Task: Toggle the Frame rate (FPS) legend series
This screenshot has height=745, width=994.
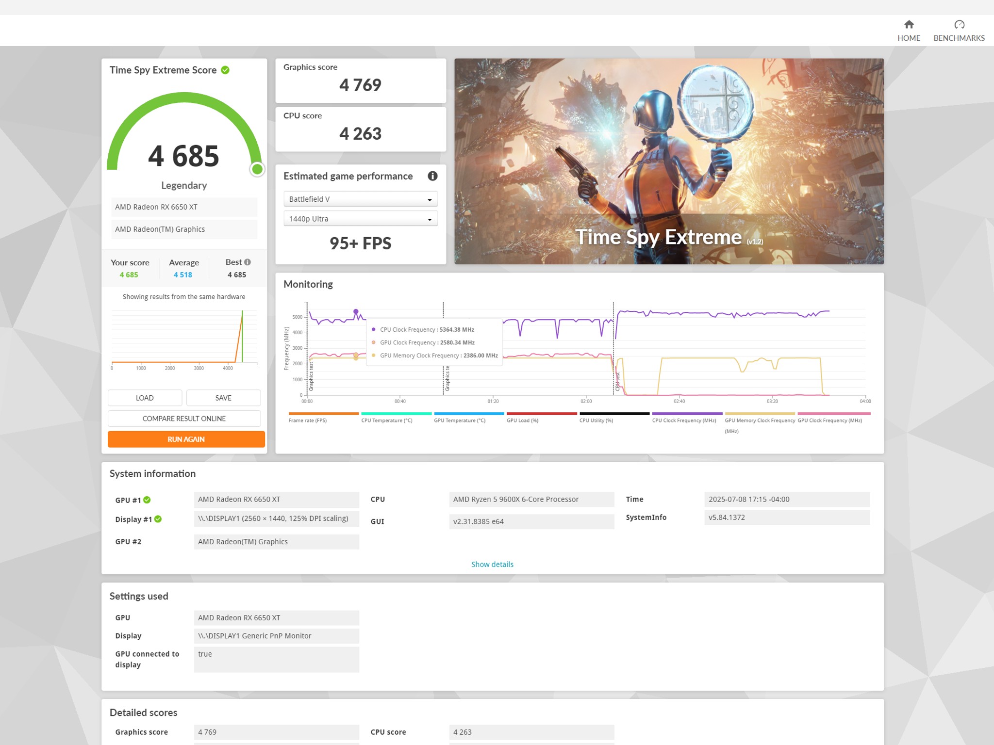Action: (308, 420)
